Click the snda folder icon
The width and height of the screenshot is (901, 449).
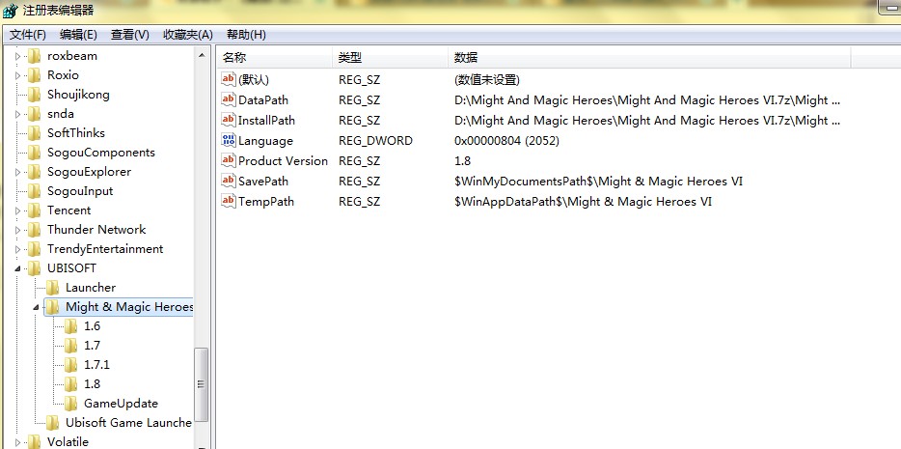point(35,114)
